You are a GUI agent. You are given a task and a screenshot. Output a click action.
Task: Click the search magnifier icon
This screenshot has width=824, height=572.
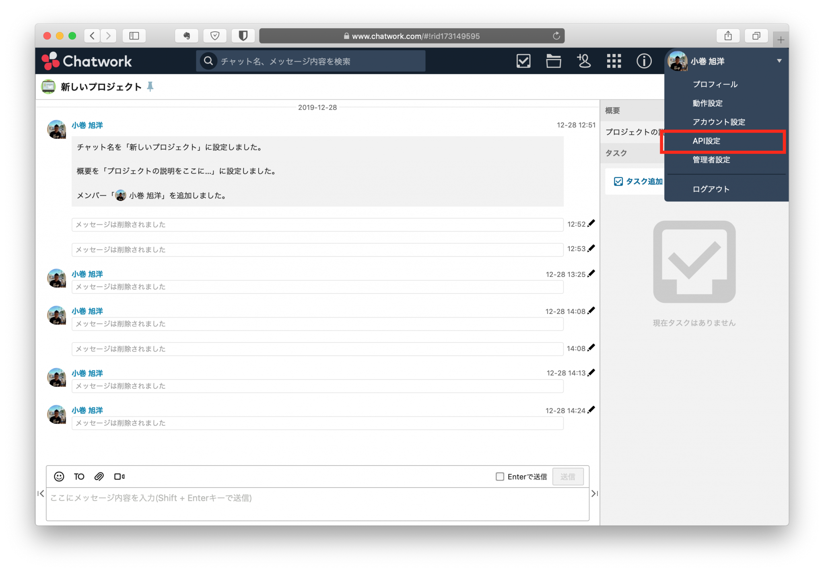point(208,61)
